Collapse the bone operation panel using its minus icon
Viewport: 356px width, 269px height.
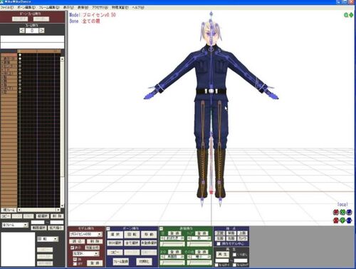coord(108,228)
